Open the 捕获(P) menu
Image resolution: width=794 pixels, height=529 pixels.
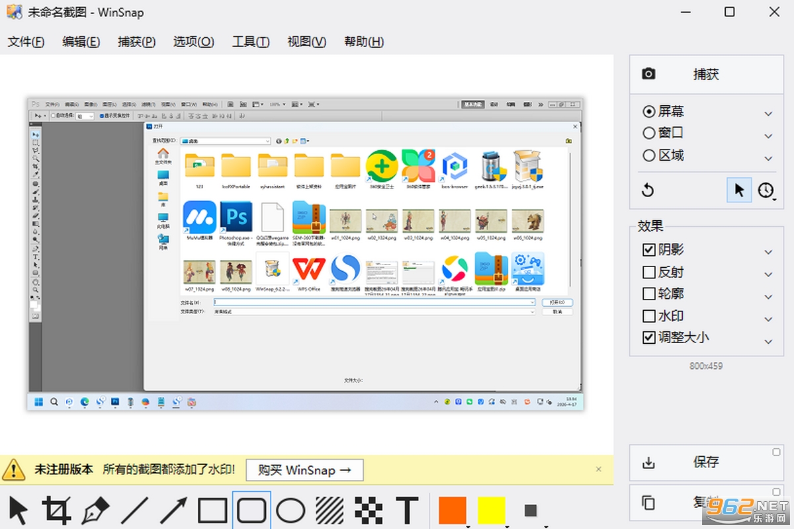coord(137,42)
